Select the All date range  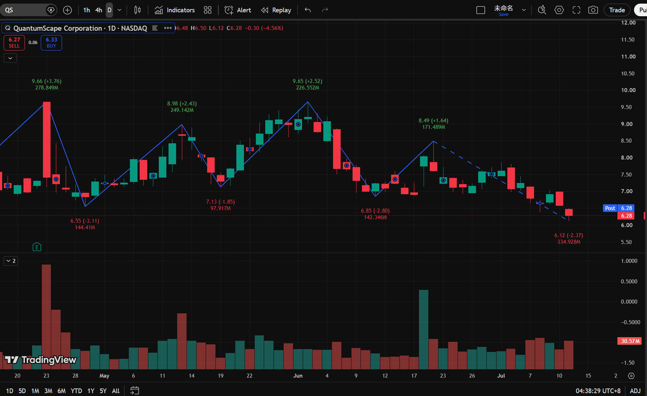116,391
